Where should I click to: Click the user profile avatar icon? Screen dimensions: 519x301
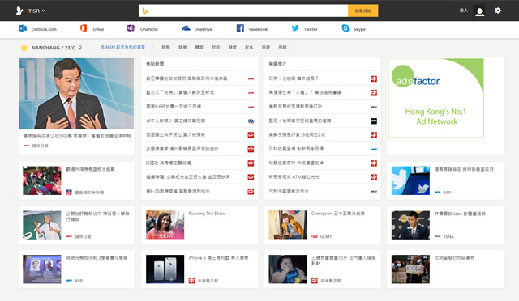[479, 11]
